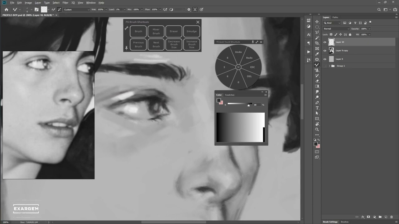Click the Increase Brush Size button

coord(191,44)
